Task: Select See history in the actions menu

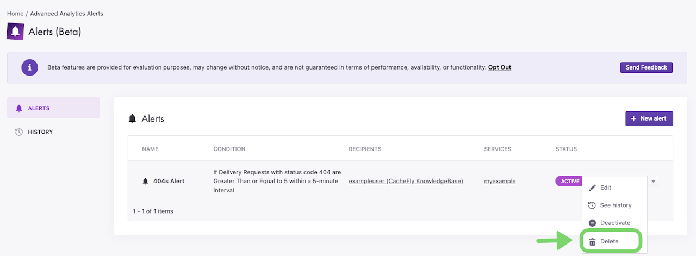Action: 616,205
